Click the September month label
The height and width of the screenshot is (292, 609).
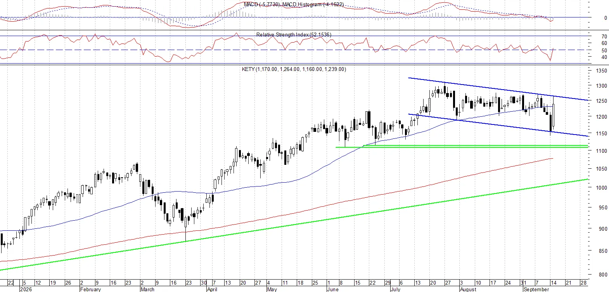(x=536, y=289)
